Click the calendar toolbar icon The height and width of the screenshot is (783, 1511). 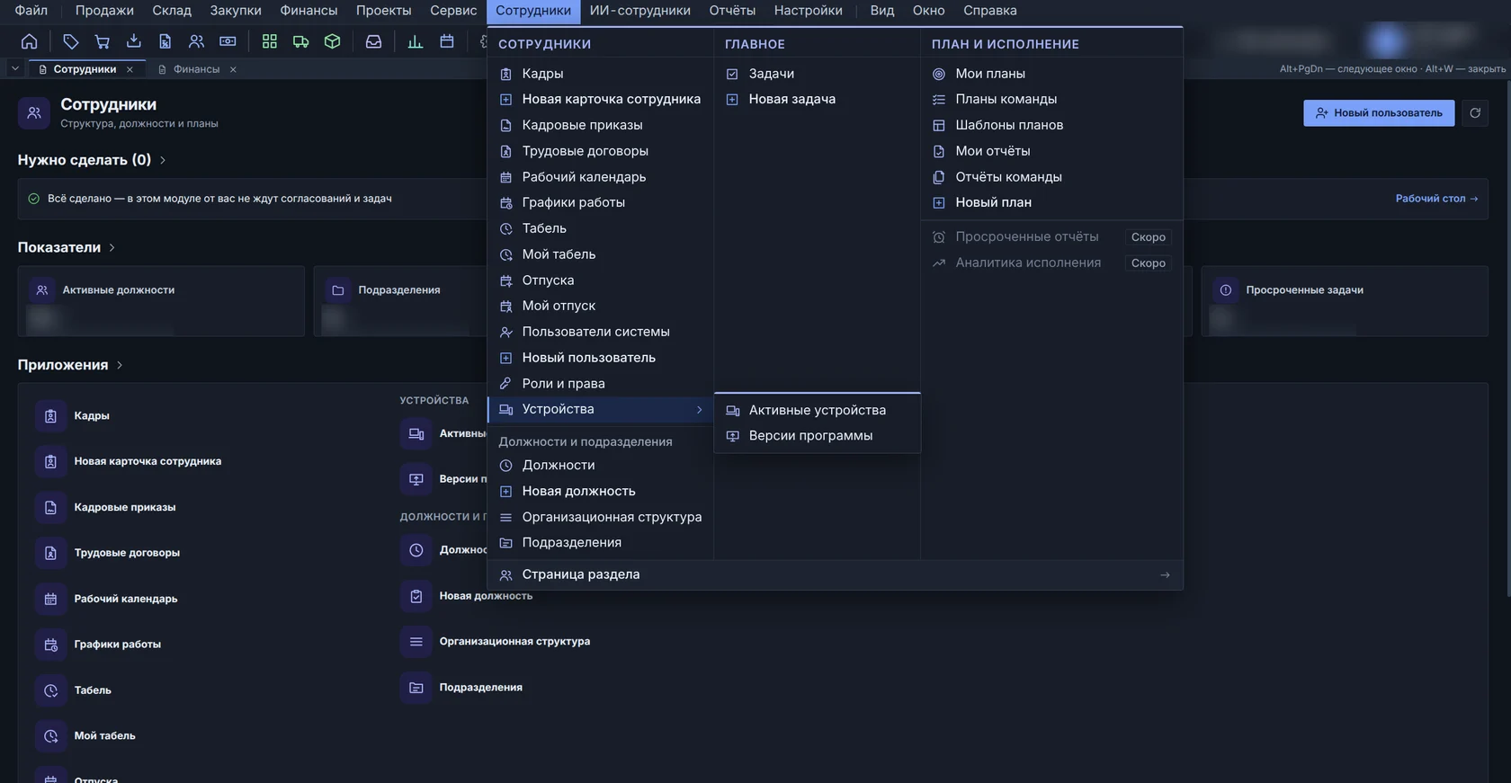tap(447, 41)
